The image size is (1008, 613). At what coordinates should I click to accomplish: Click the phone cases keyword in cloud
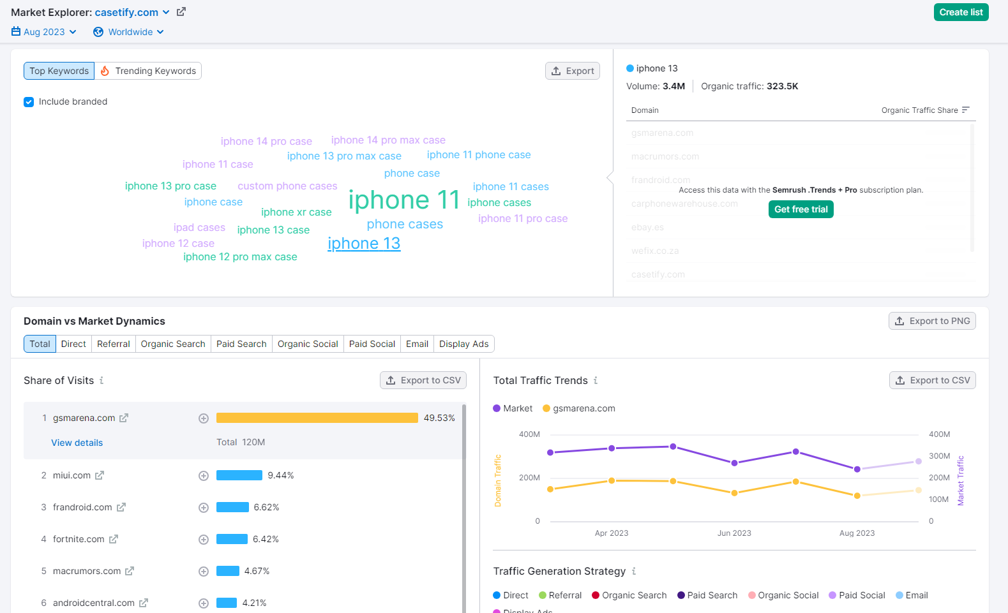[x=405, y=224]
